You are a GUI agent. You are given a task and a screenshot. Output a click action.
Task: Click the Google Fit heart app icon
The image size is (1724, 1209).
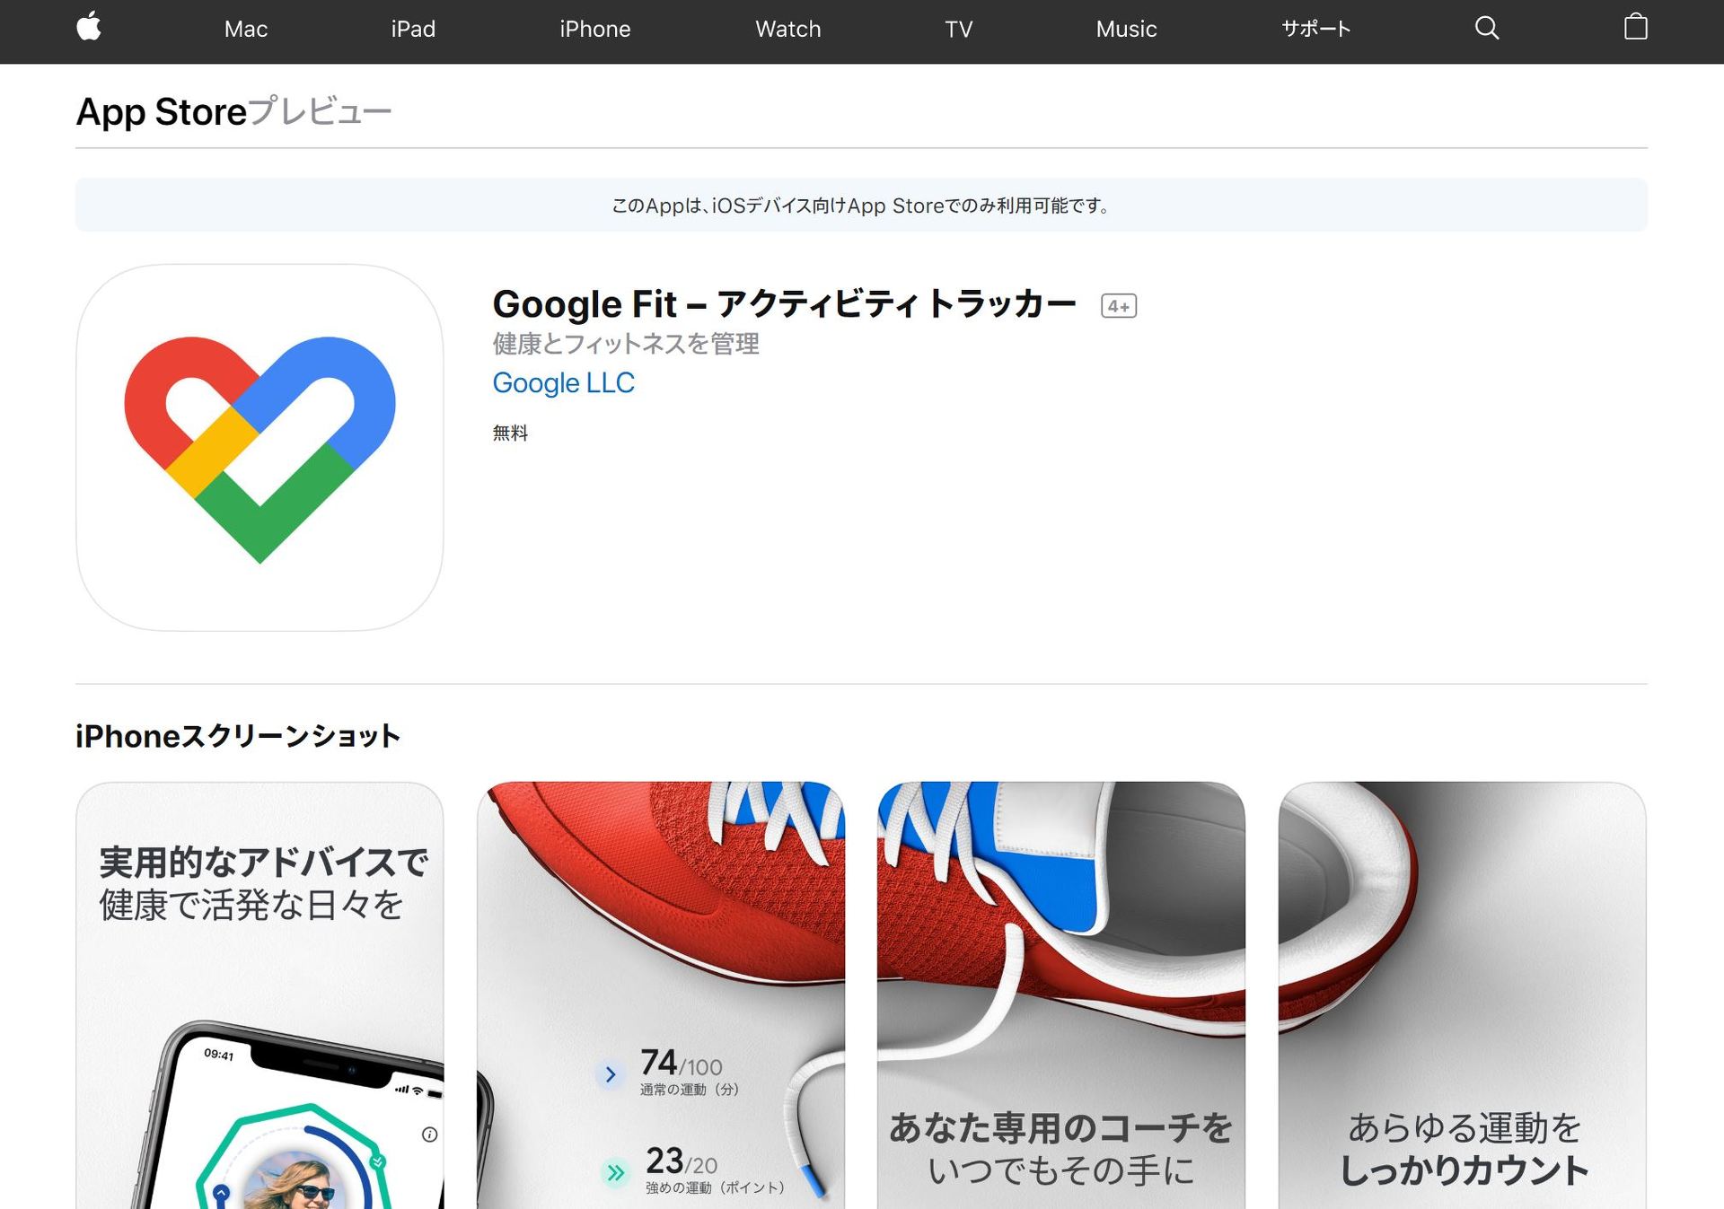[259, 447]
